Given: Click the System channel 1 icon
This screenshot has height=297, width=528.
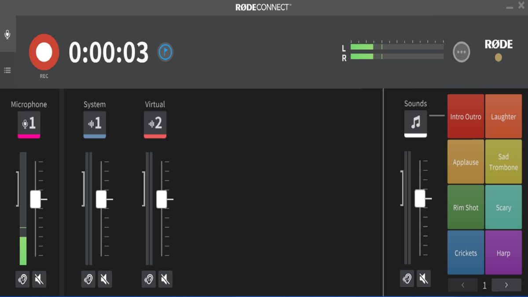Looking at the screenshot, I should pos(94,124).
